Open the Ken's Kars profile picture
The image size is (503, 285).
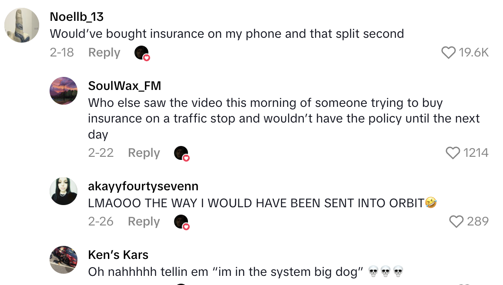[64, 259]
